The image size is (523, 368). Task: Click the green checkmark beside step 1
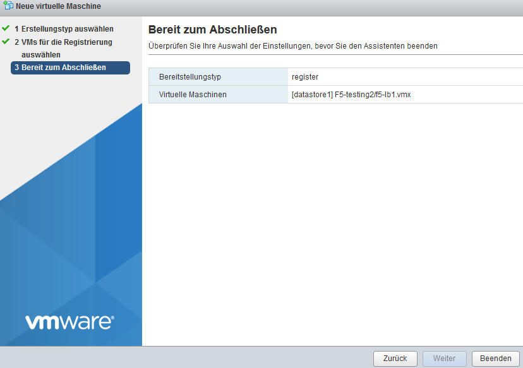coord(6,28)
